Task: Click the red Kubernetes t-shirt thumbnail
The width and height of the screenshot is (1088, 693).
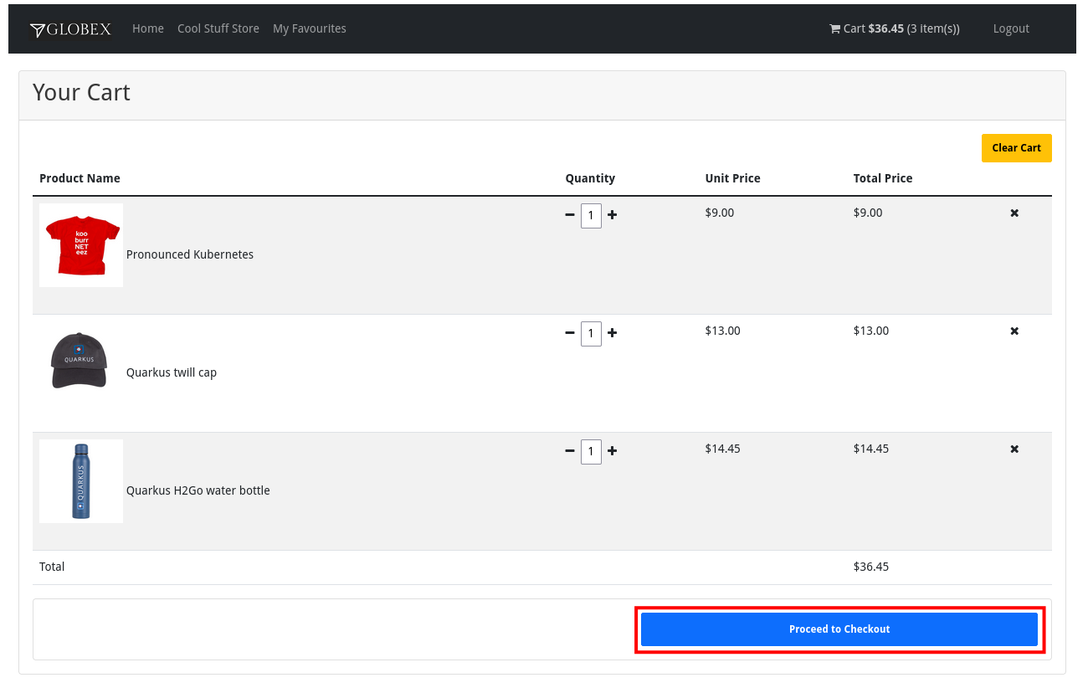Action: coord(81,245)
